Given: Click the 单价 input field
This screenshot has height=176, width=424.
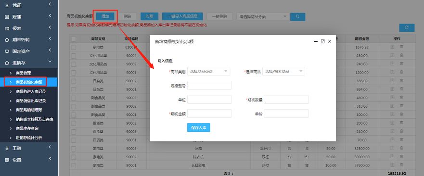Looking at the screenshot, I should 286,113.
